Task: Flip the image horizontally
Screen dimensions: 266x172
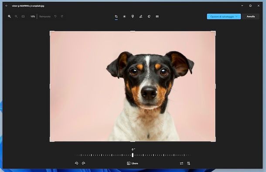Action: click(x=181, y=163)
